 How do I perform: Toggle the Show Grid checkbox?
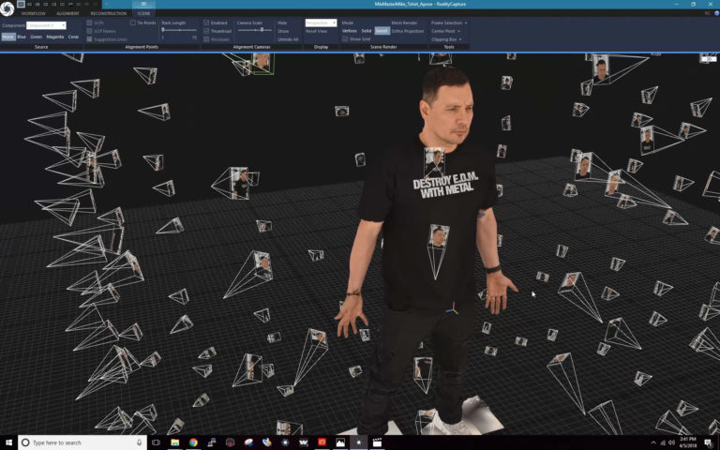[345, 39]
